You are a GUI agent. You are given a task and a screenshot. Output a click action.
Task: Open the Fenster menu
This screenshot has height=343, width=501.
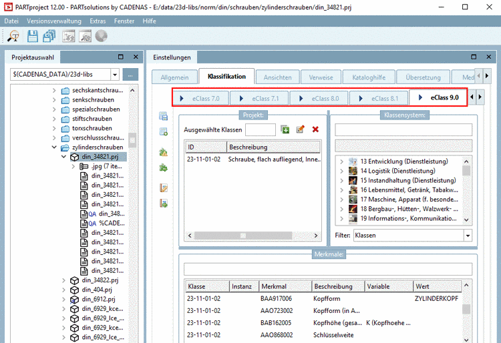pyautogui.click(x=124, y=21)
